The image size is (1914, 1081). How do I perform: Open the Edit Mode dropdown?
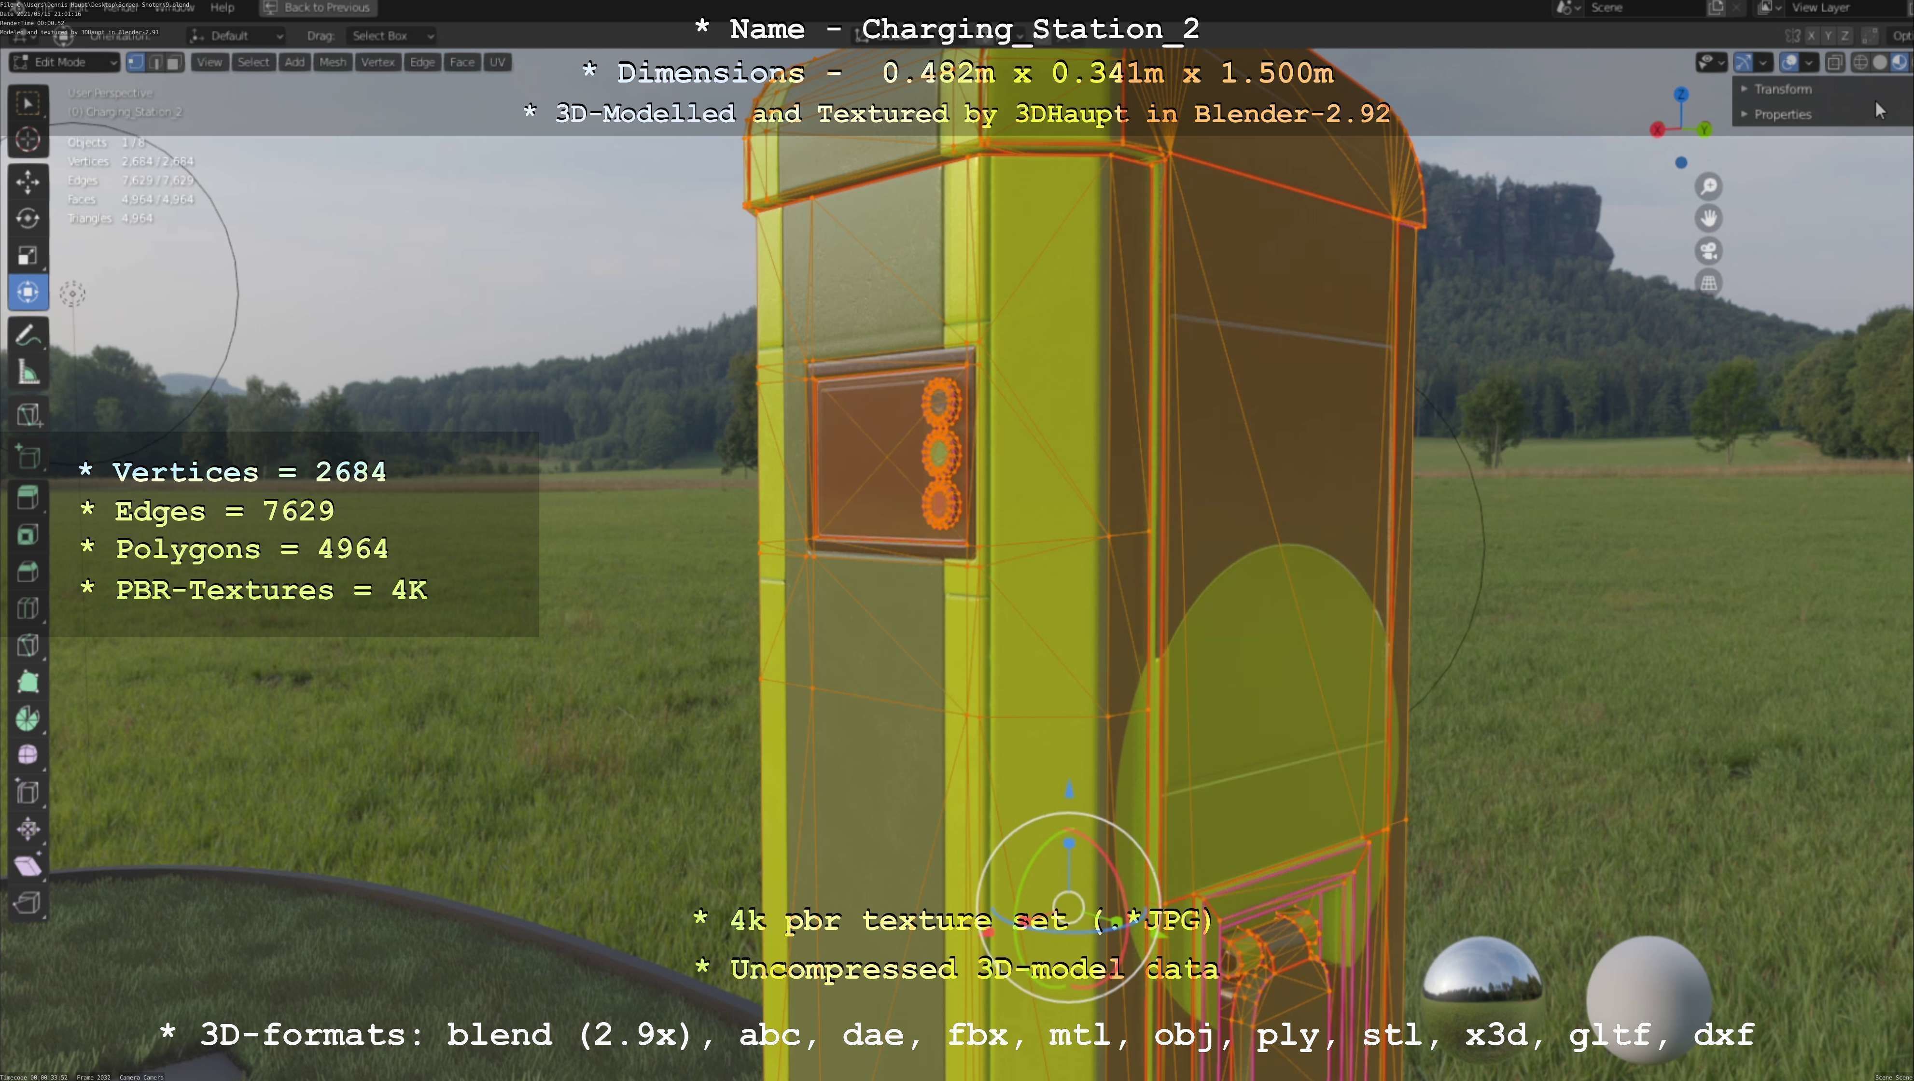[65, 62]
